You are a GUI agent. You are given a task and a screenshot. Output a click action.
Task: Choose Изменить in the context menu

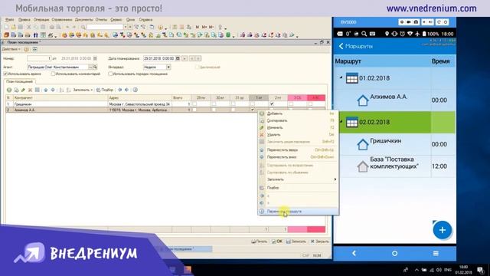[297, 128]
